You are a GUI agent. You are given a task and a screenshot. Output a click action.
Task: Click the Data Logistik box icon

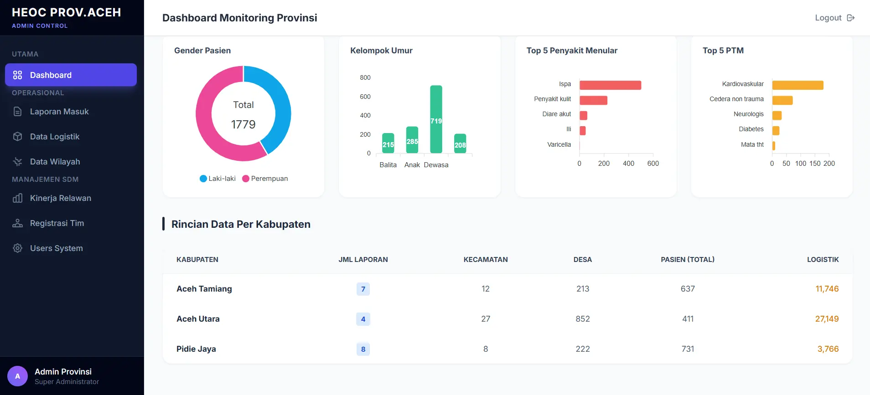tap(18, 137)
